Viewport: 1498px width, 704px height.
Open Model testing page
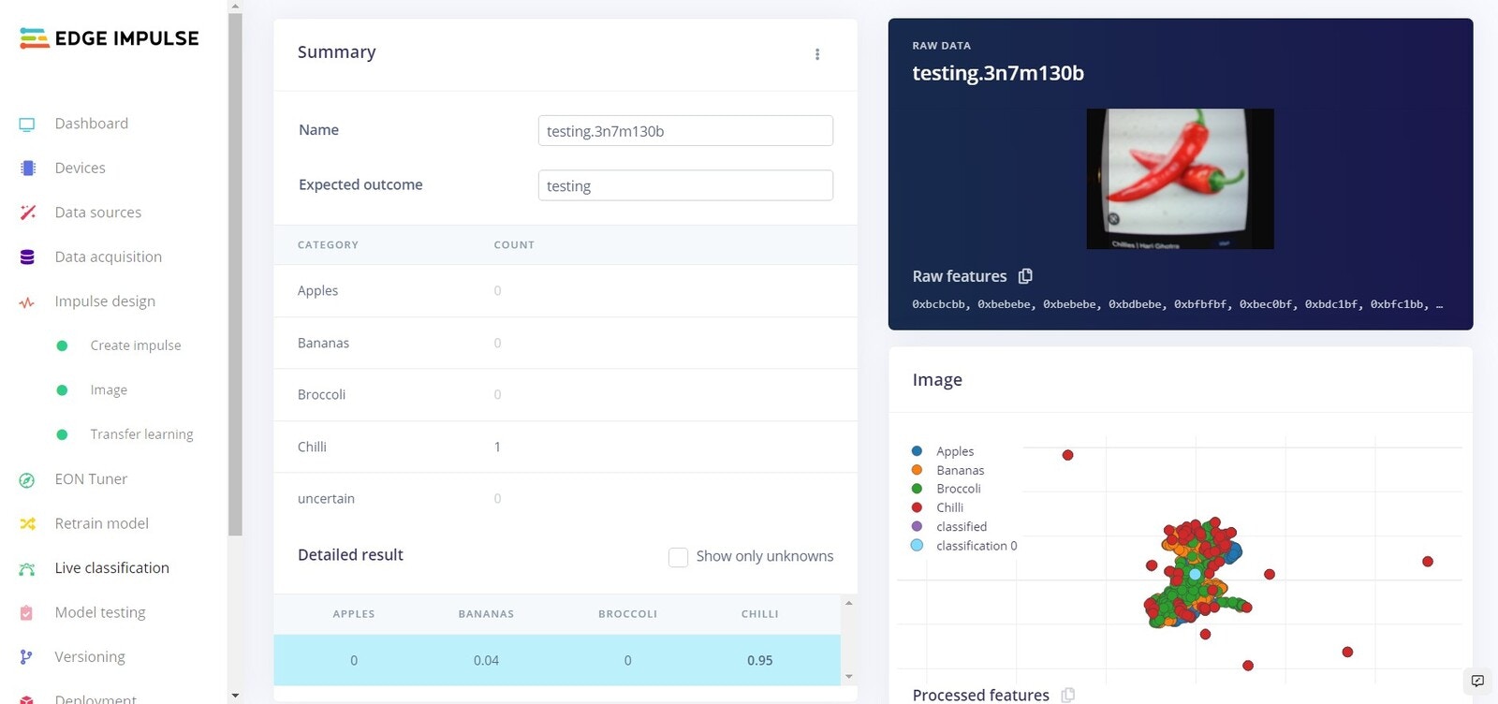100,612
